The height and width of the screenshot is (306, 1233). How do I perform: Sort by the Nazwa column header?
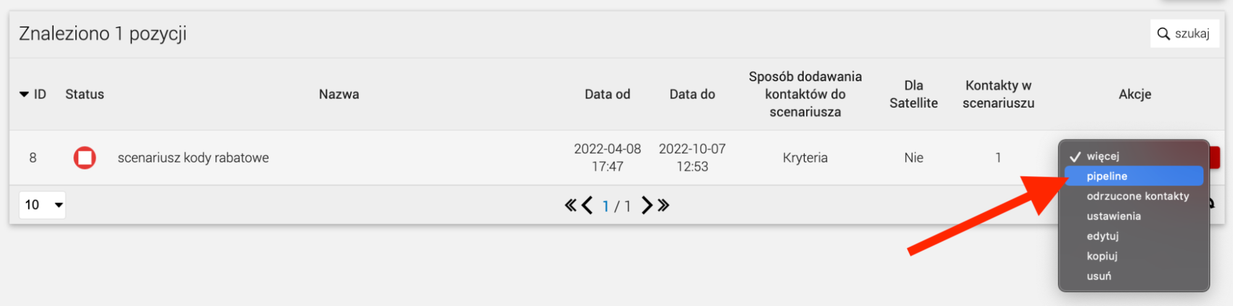coord(339,94)
